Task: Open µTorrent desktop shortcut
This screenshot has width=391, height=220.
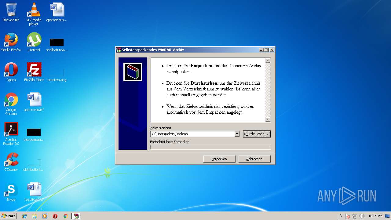Action: 34,42
